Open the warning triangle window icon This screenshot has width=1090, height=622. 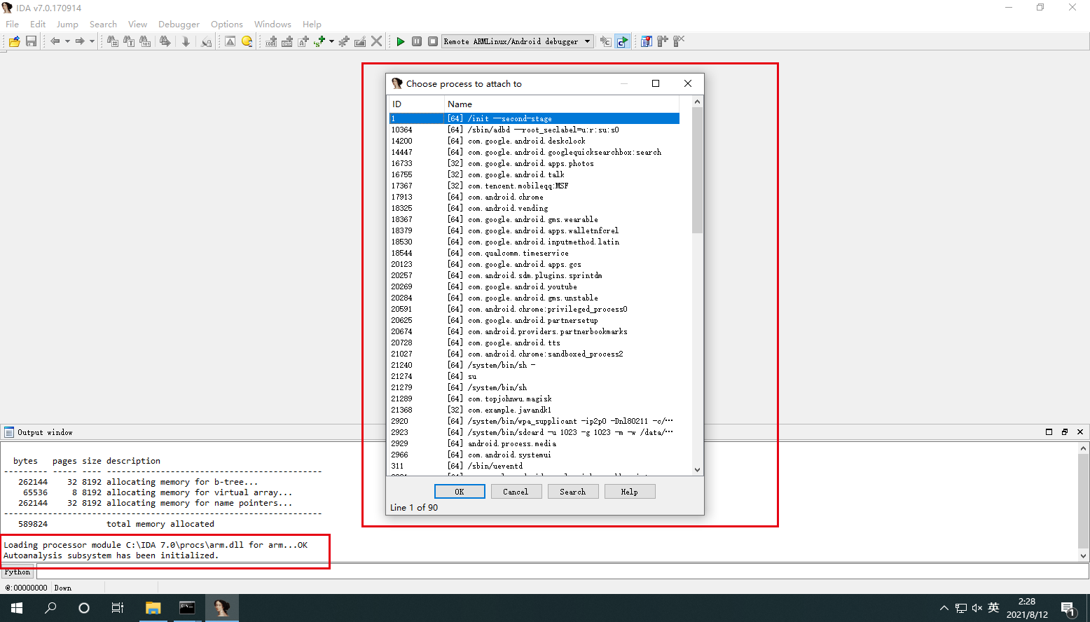click(230, 41)
